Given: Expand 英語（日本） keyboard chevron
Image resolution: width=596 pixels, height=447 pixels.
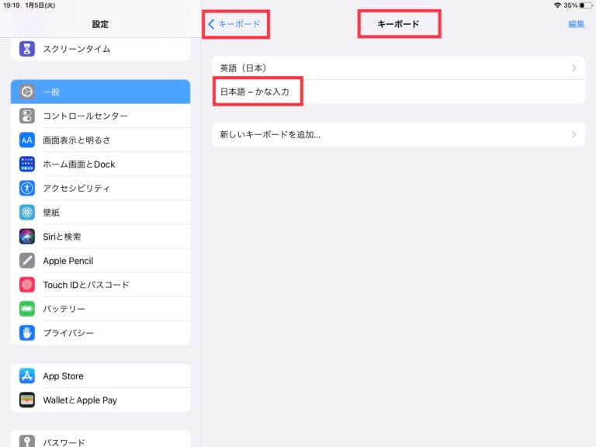Looking at the screenshot, I should pyautogui.click(x=573, y=68).
